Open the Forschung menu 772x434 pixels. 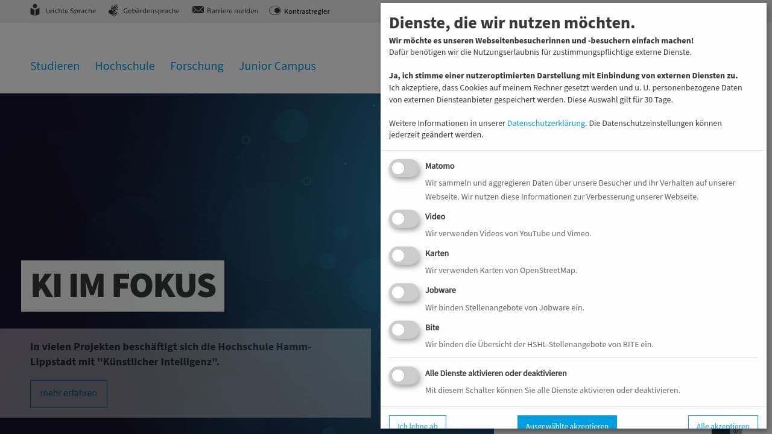(197, 66)
